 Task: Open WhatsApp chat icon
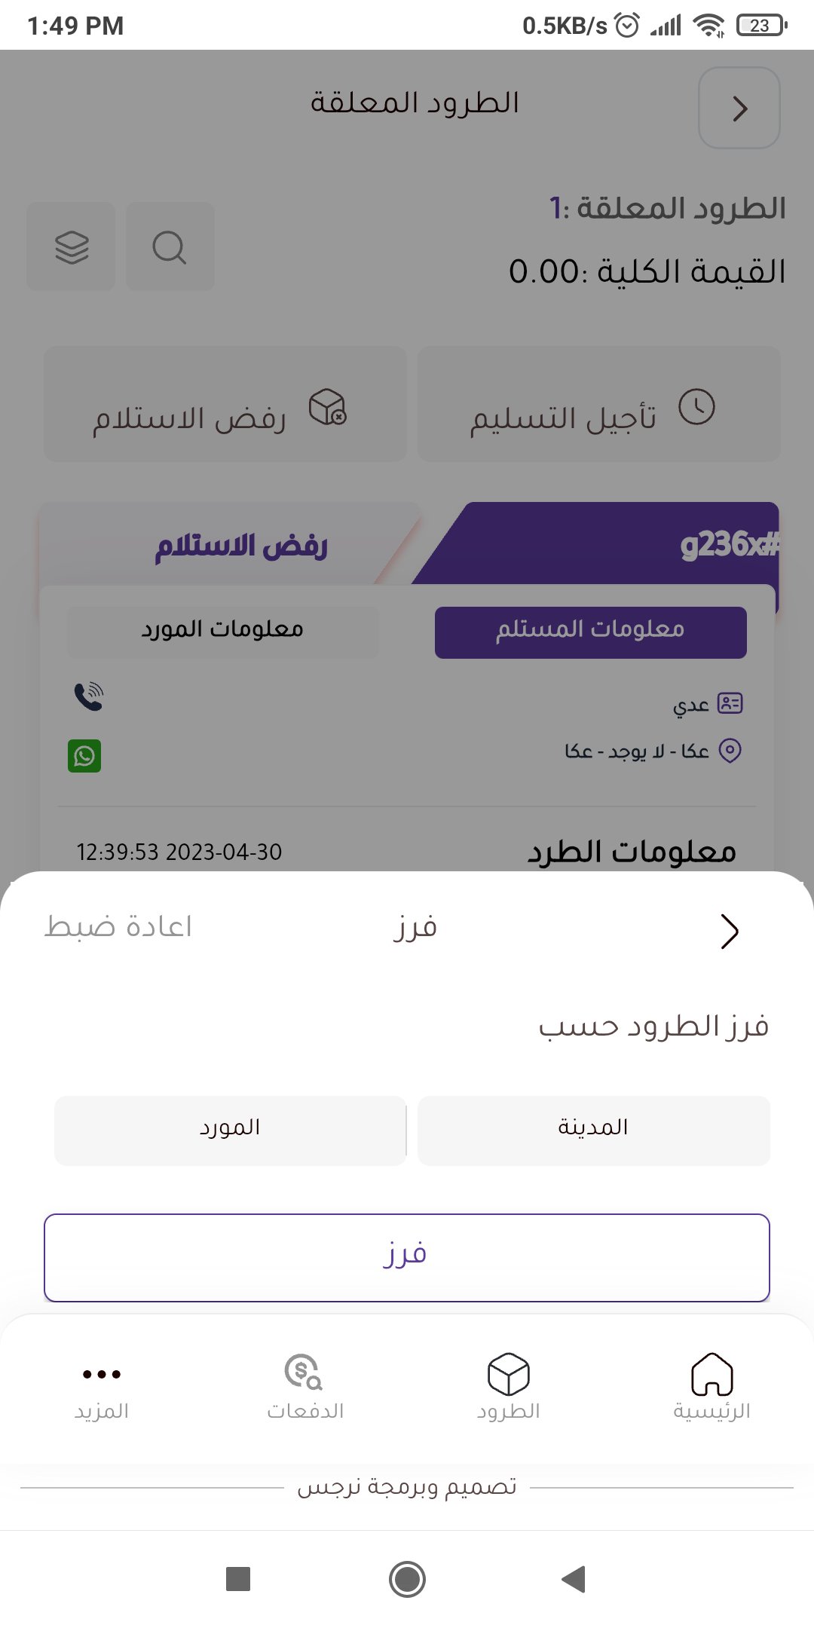point(84,755)
